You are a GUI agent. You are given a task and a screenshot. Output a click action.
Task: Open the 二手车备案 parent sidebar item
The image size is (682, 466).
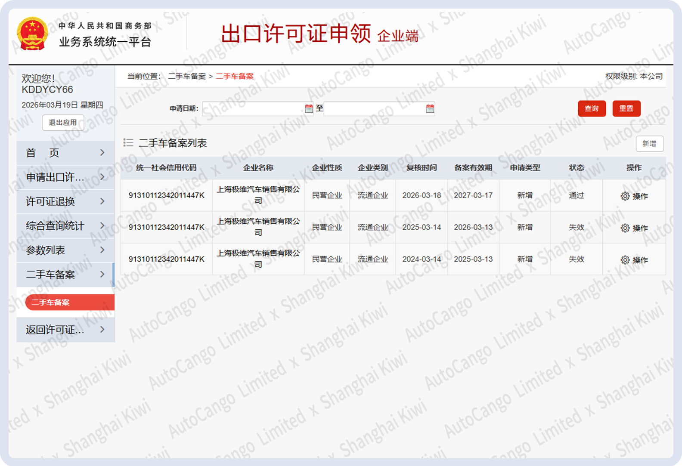65,275
